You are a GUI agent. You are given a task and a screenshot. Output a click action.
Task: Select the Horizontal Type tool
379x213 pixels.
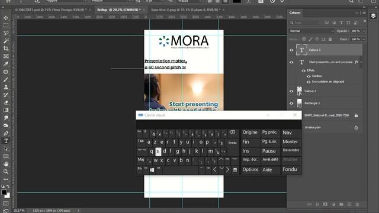pyautogui.click(x=6, y=141)
